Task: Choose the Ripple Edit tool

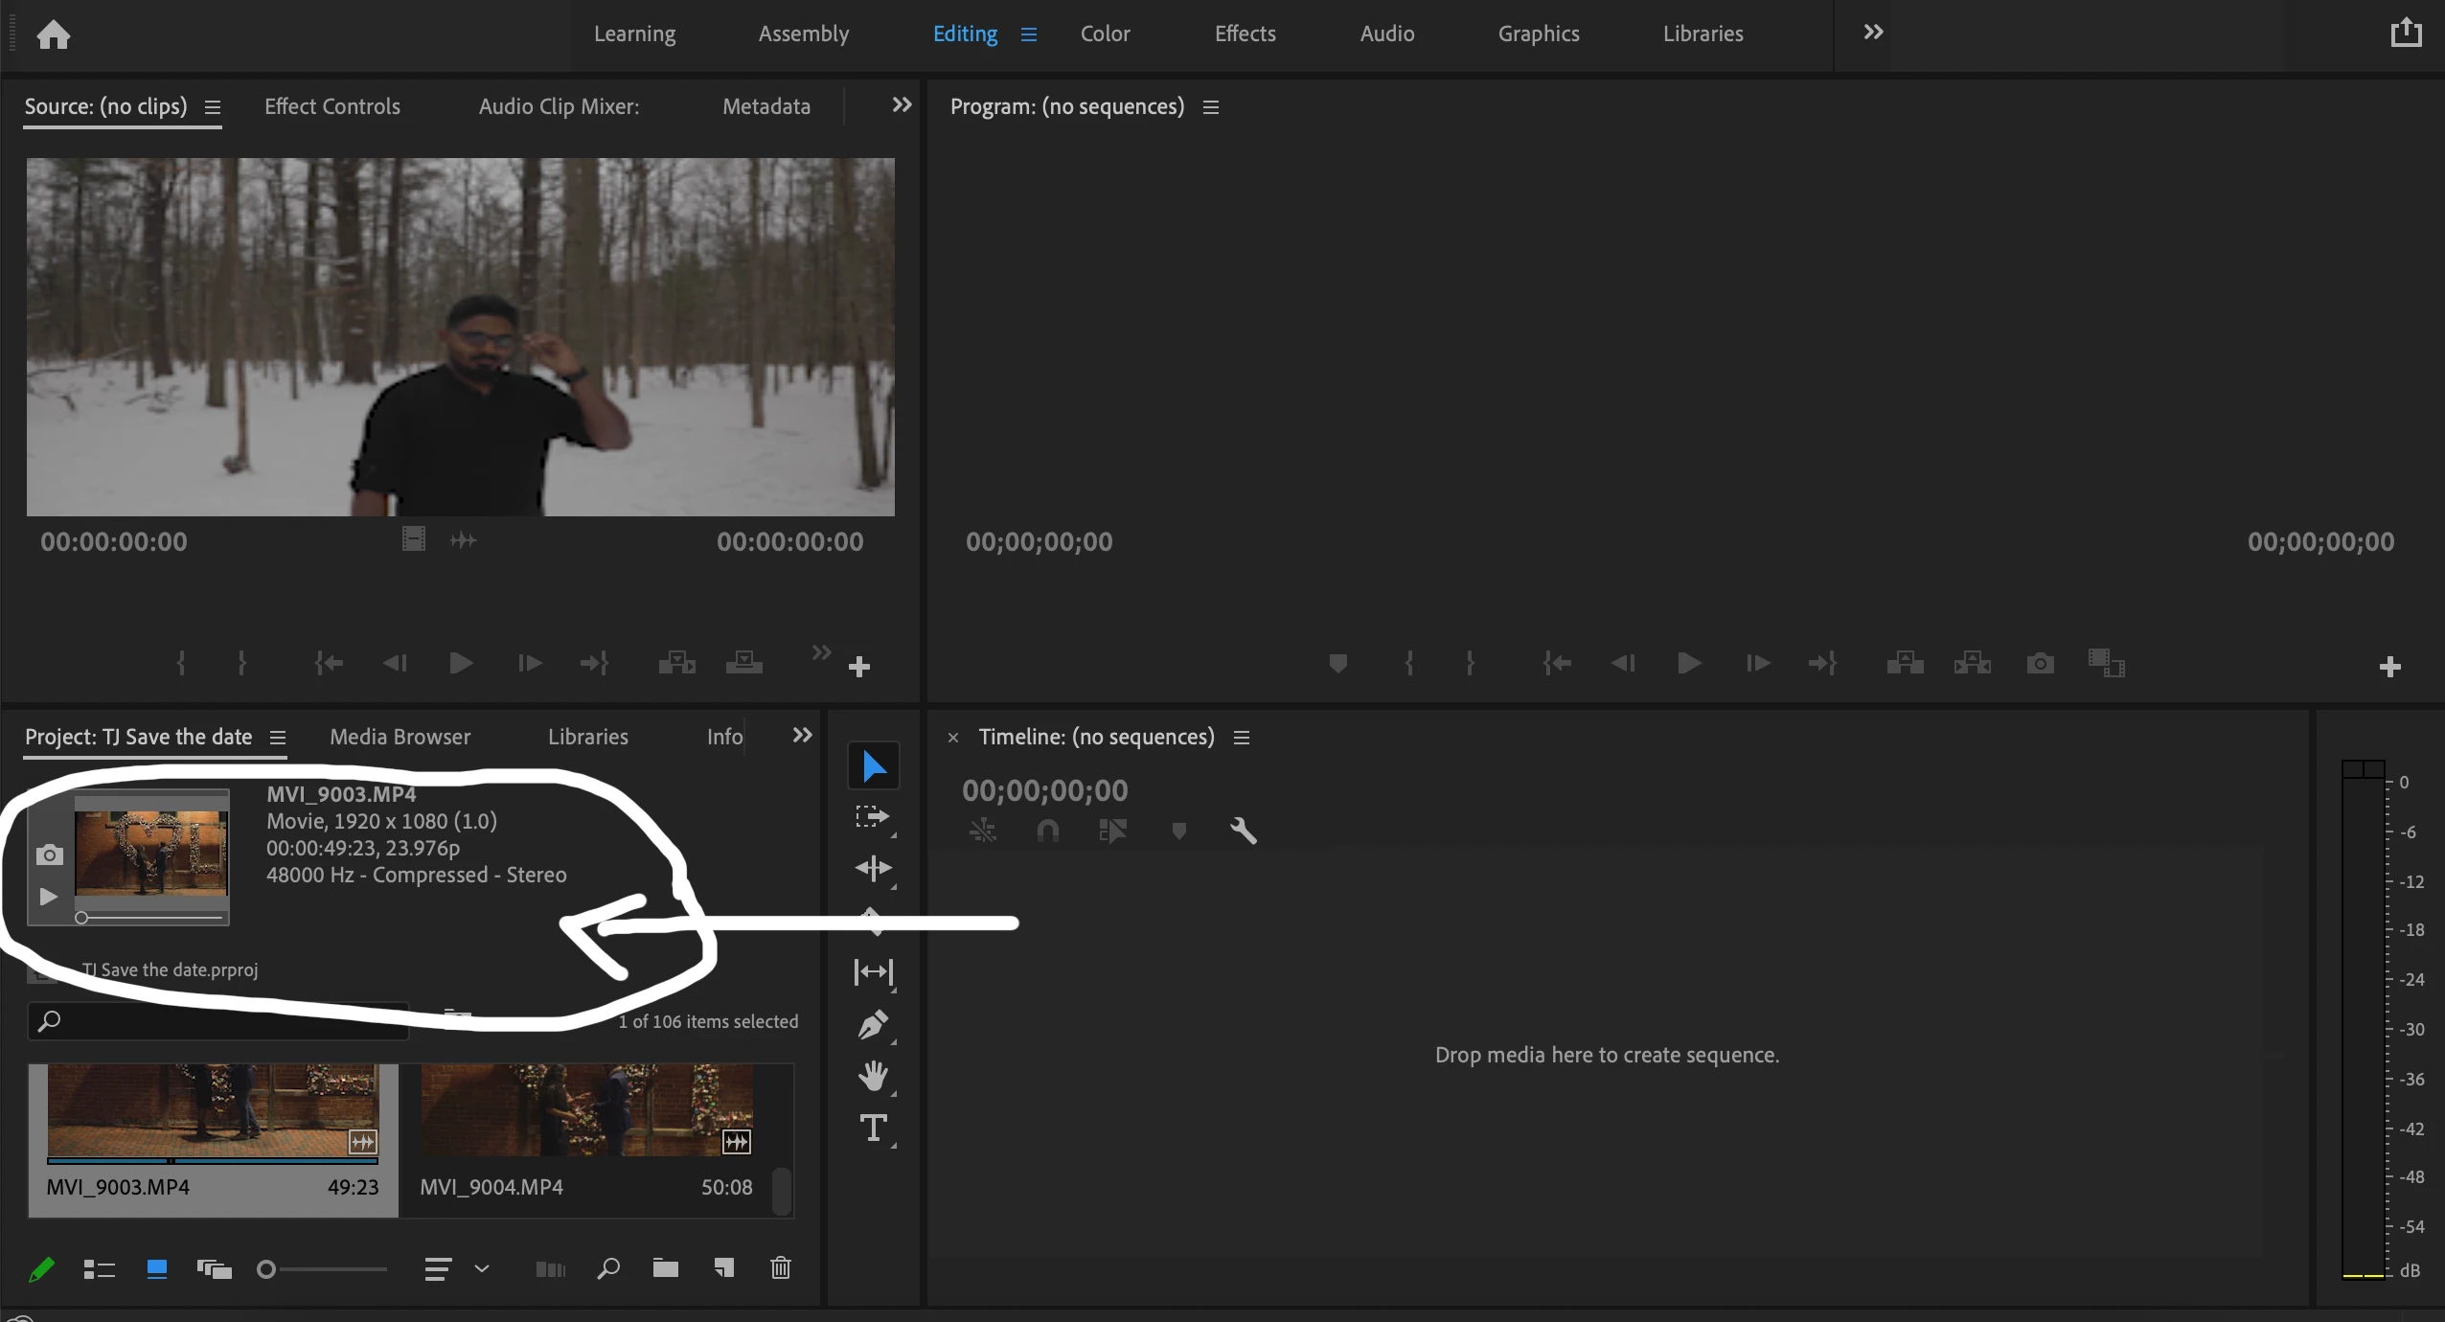Action: coord(873,868)
